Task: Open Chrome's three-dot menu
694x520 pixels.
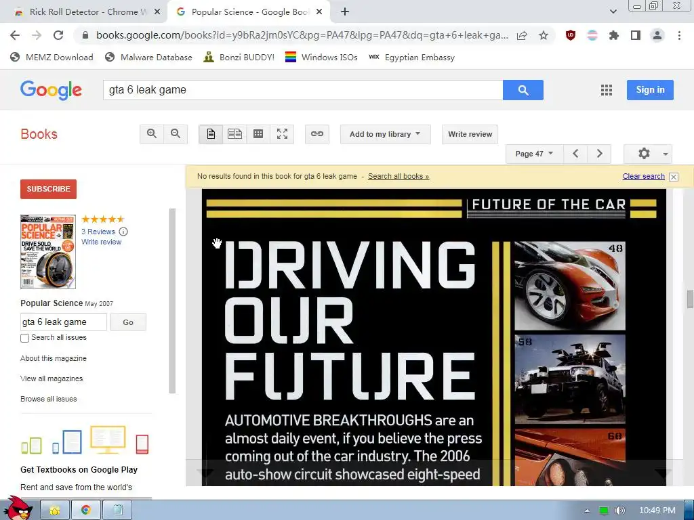Action: pyautogui.click(x=679, y=35)
